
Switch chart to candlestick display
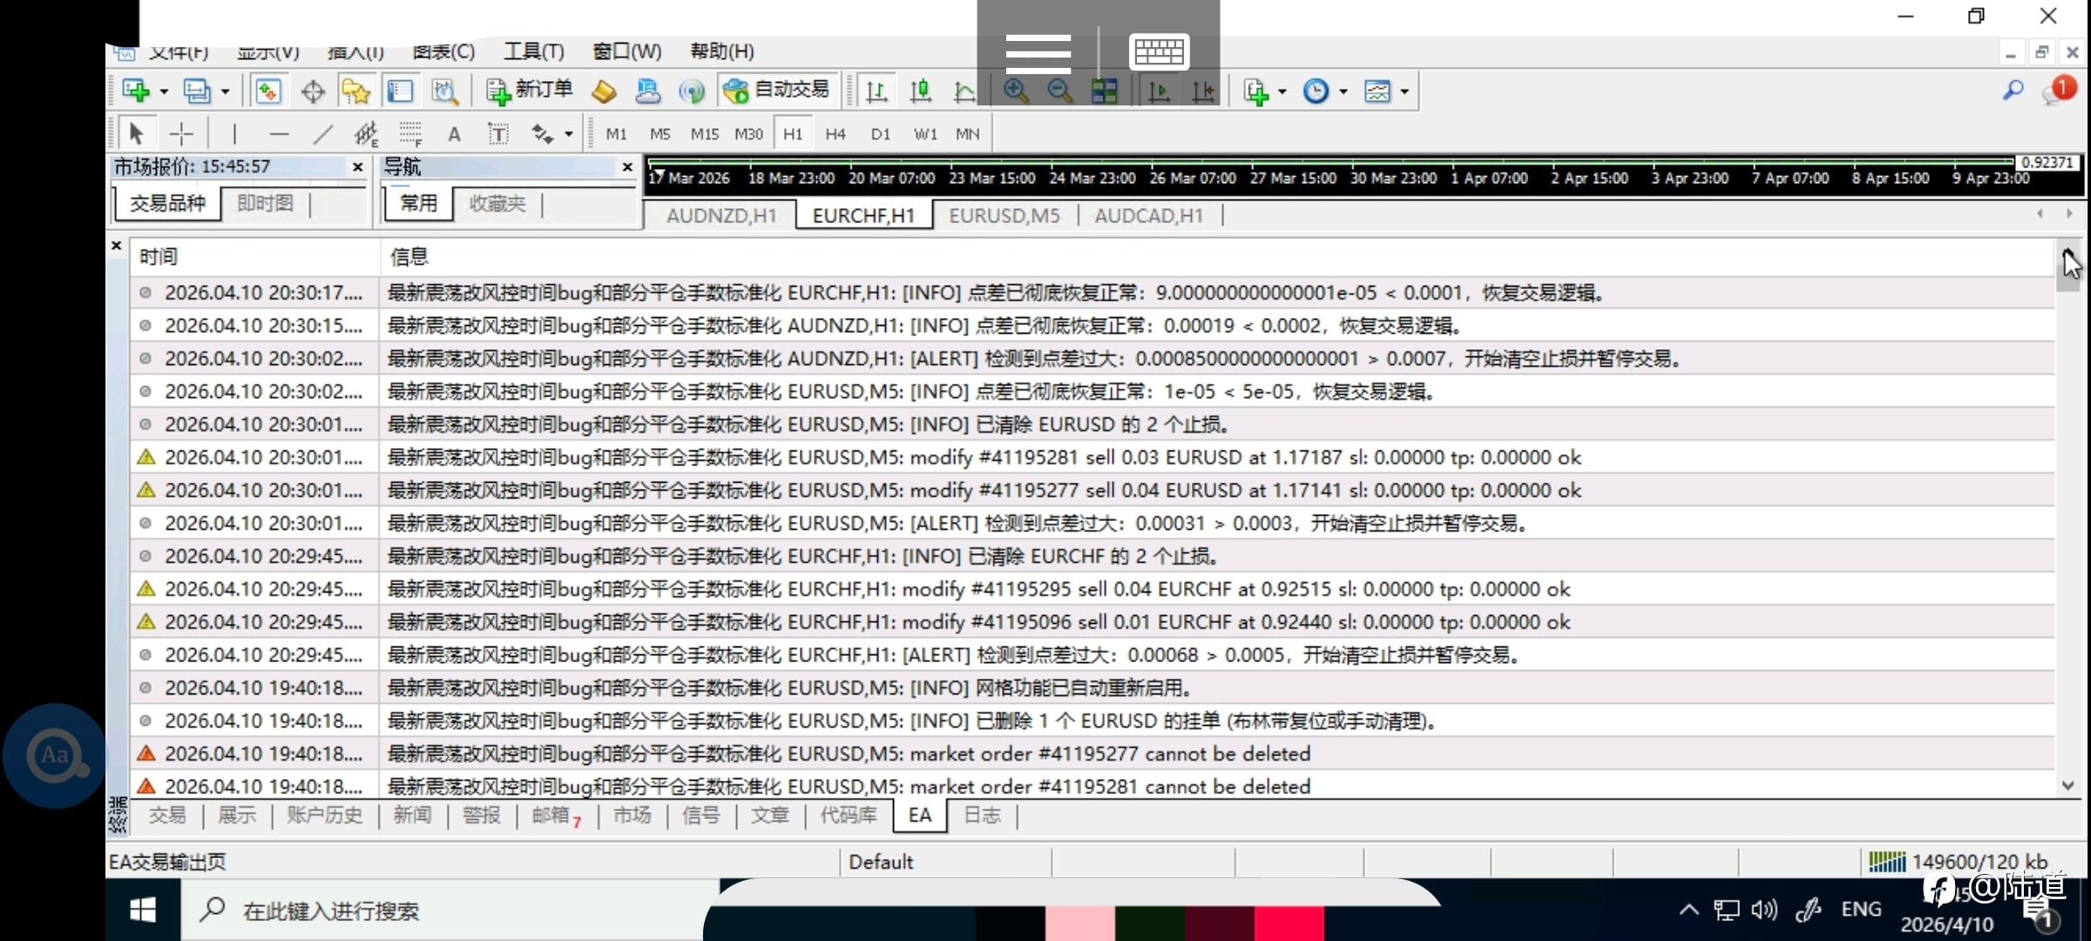[x=920, y=91]
